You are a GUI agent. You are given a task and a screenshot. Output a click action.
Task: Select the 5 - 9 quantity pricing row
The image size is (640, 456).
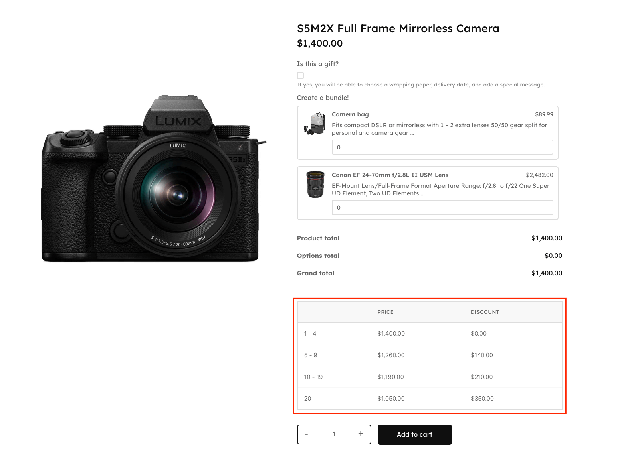pyautogui.click(x=428, y=355)
